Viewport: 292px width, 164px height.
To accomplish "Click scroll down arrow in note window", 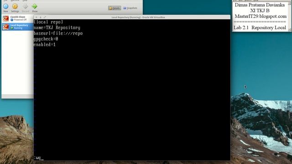I will pos(289,30).
